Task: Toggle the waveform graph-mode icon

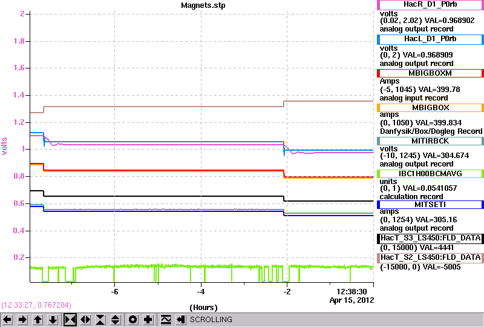Action: point(166,320)
